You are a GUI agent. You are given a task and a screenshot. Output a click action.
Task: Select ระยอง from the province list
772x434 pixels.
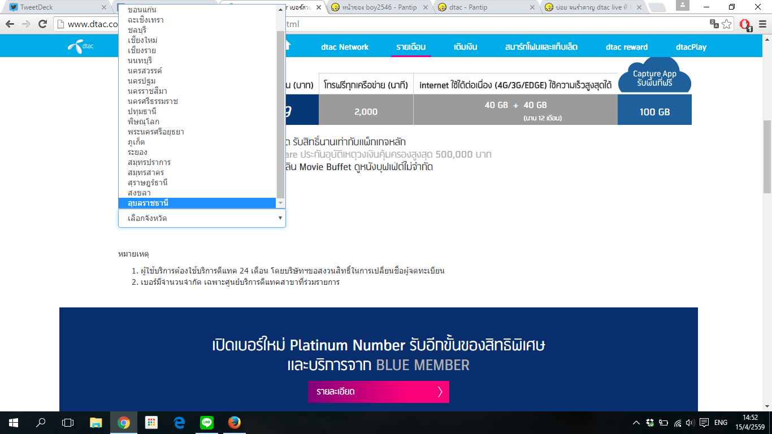197,152
